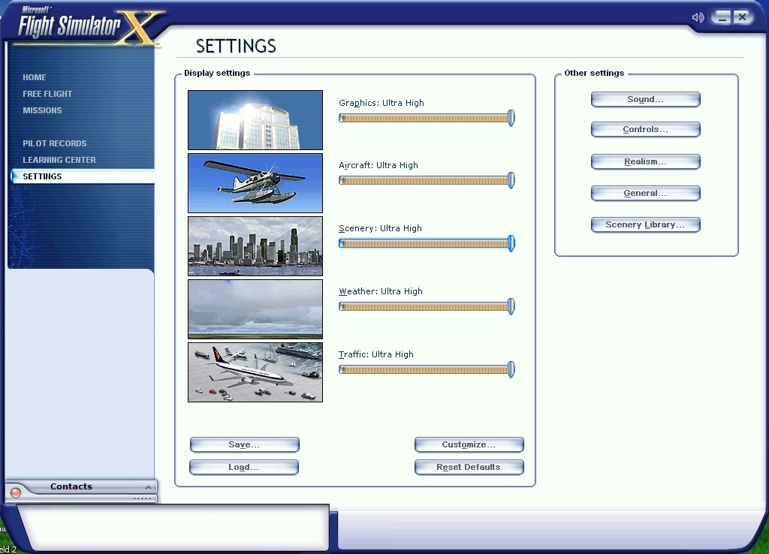Screen dimensions: 769x554
Task: Open Customize display options
Action: coord(469,444)
